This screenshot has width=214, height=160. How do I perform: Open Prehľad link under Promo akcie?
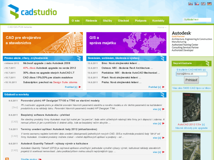[x=71, y=87]
